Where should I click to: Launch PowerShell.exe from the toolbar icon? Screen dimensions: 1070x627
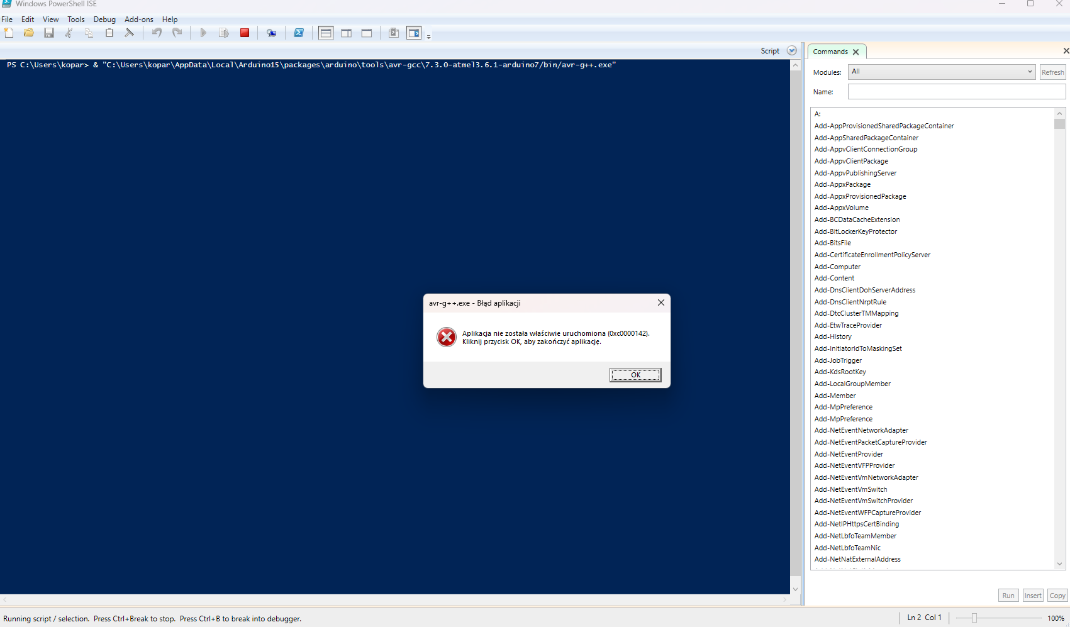pos(299,33)
